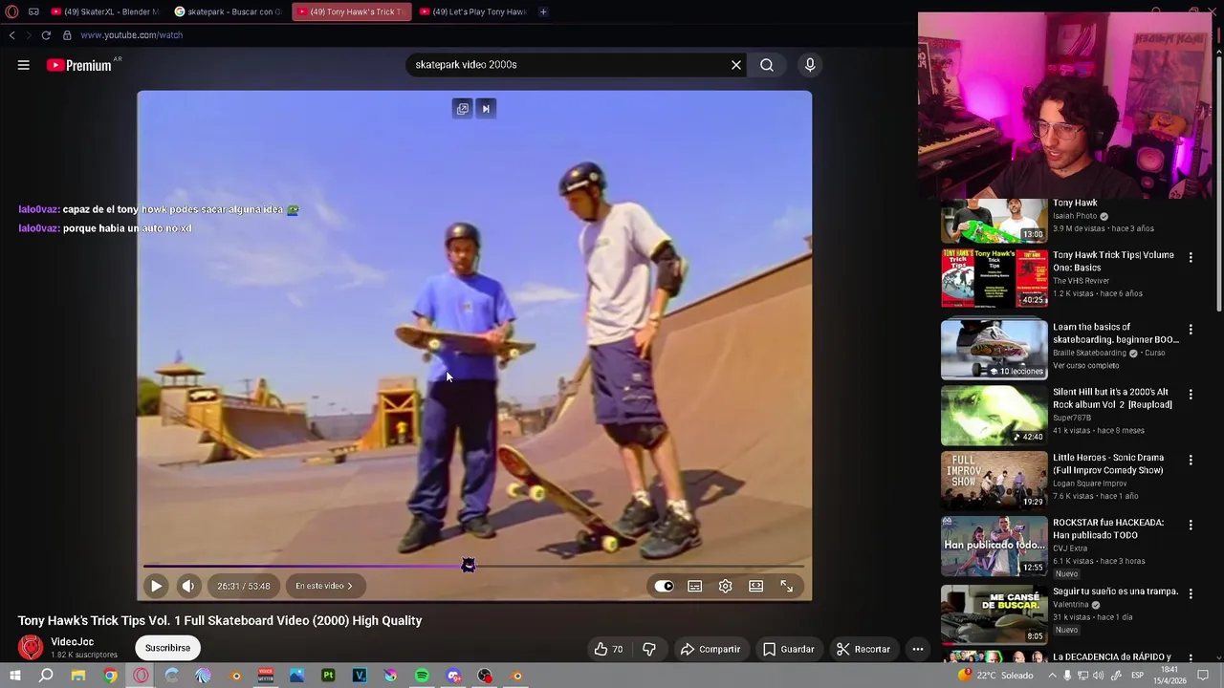Click the pop-out player icon atop the video
Viewport: 1224px width, 688px height.
pos(463,109)
